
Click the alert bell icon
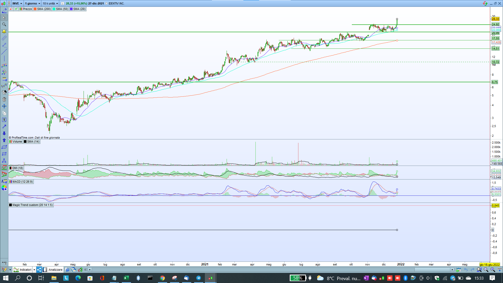[4, 31]
